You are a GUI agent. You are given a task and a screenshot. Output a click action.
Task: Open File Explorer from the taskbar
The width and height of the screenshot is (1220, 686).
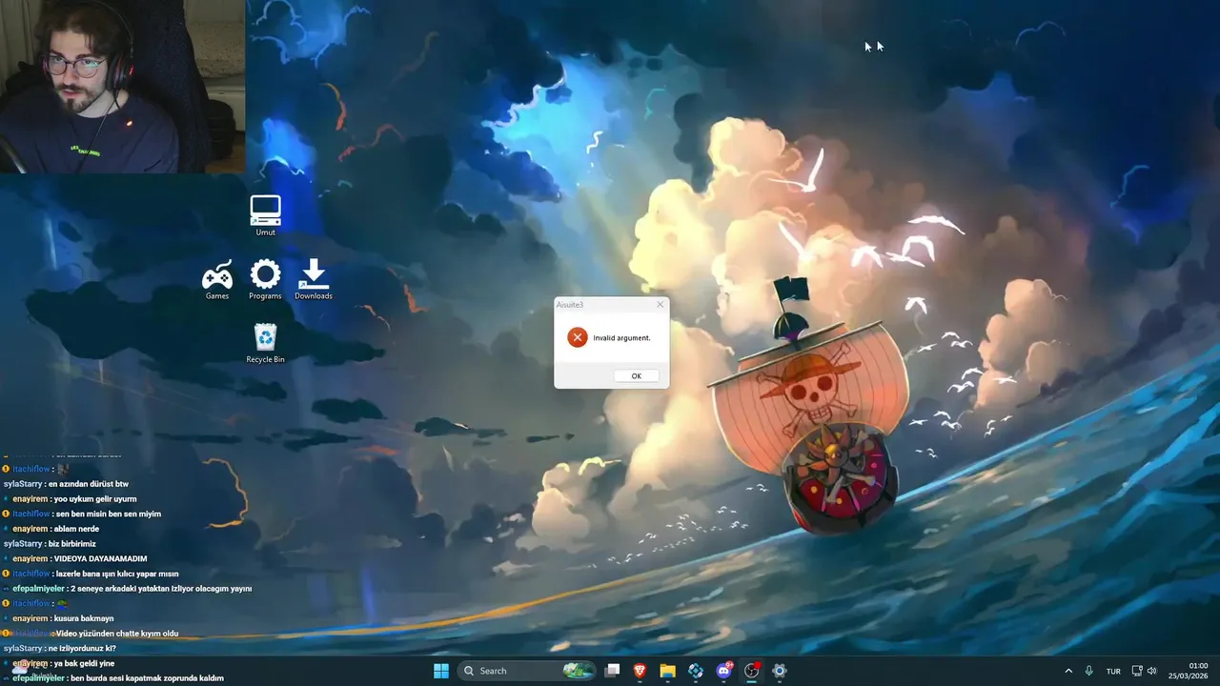[667, 671]
